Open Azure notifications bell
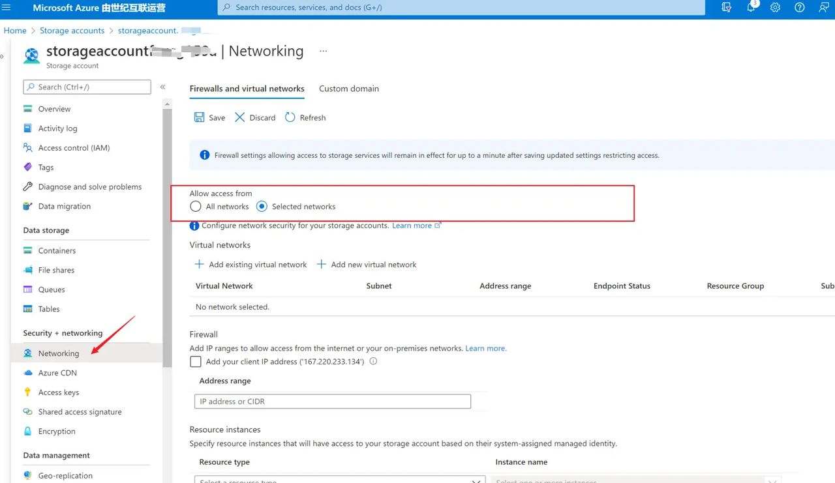 pyautogui.click(x=751, y=8)
